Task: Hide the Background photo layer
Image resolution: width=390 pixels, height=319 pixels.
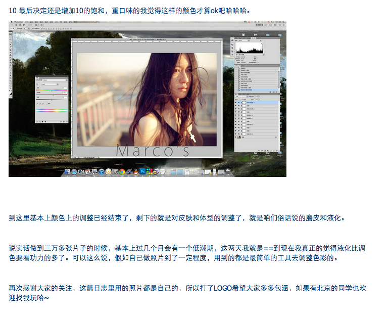Action: click(x=235, y=137)
